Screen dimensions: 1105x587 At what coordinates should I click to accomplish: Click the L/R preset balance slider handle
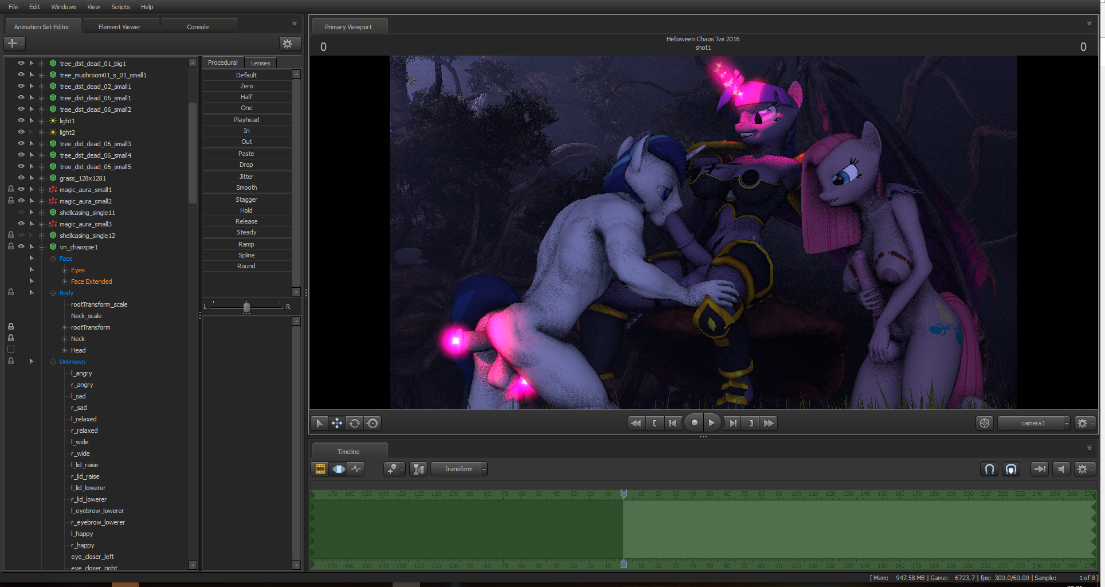pyautogui.click(x=246, y=307)
